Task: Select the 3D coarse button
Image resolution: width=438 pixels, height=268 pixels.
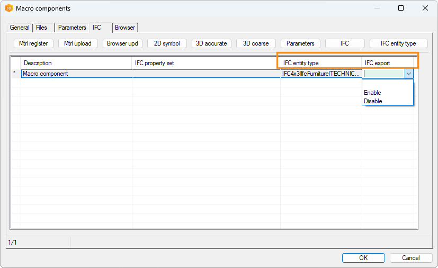Action: coord(256,43)
